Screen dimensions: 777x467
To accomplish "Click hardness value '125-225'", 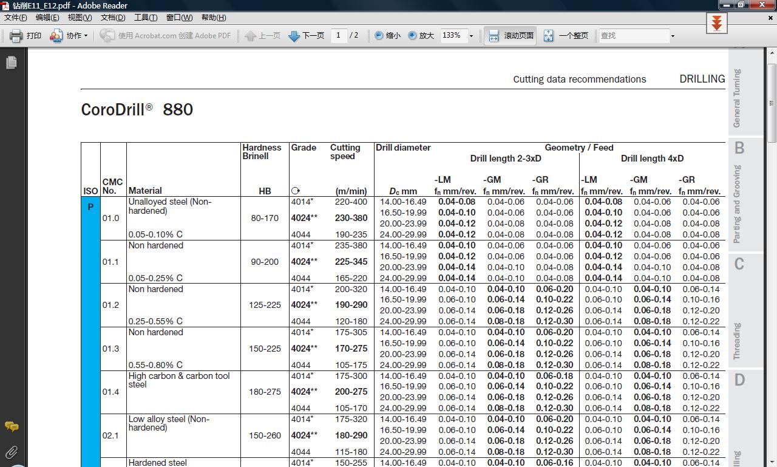I will click(265, 305).
